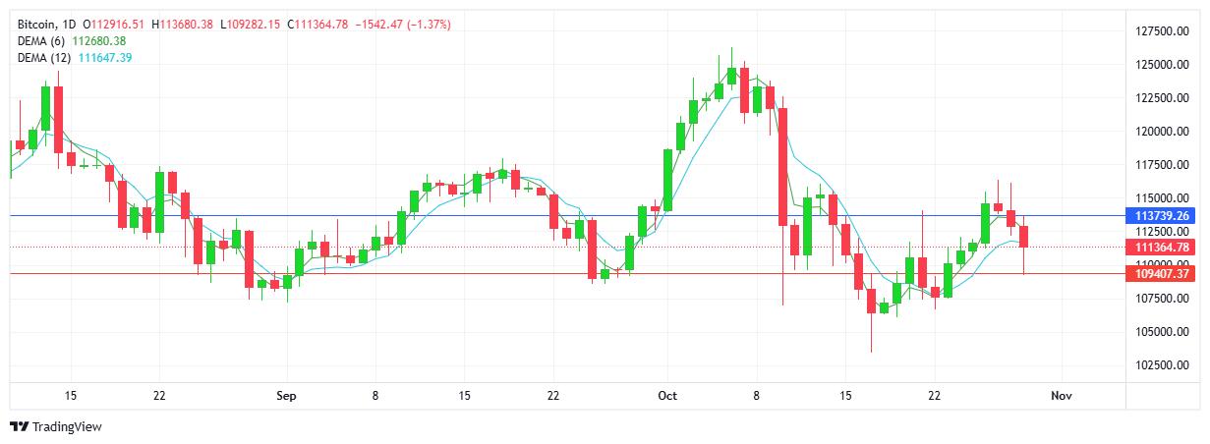This screenshot has height=444, width=1210.
Task: Click the red 109407.37 price label
Action: [x=1162, y=274]
